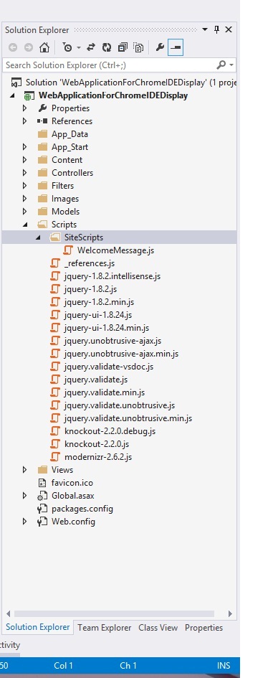Expand the References node
The image size is (273, 678).
click(24, 121)
